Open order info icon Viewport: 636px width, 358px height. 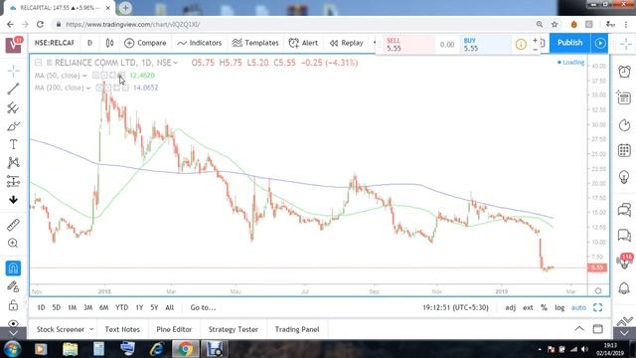pyautogui.click(x=521, y=44)
